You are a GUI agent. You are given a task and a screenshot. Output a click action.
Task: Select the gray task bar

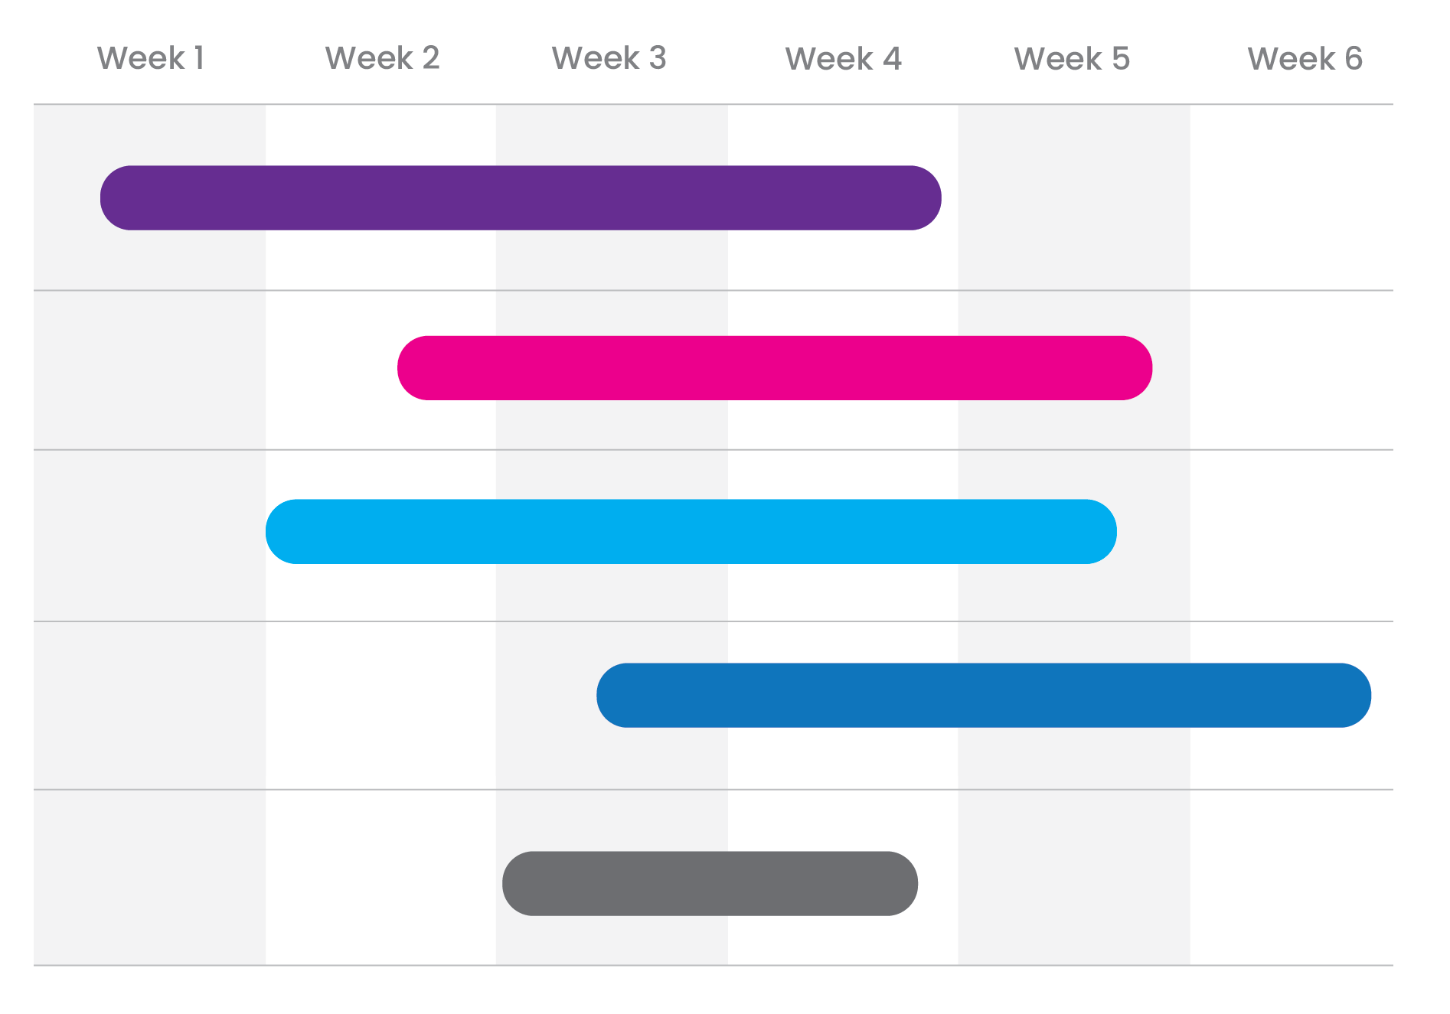(710, 883)
